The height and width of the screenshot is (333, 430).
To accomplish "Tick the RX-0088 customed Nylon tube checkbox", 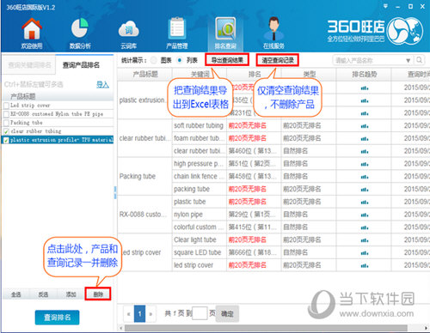I will tap(6, 114).
